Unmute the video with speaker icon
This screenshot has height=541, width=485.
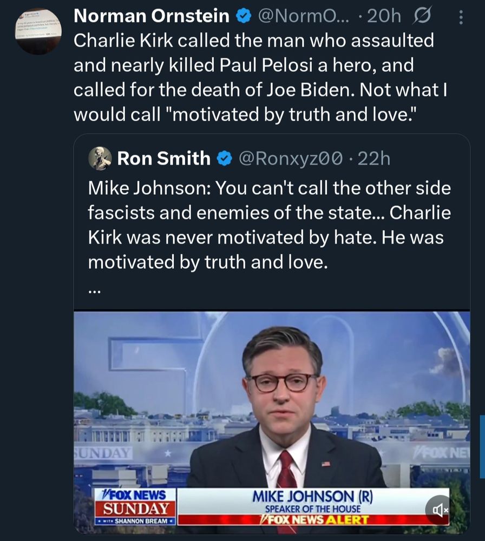click(439, 510)
